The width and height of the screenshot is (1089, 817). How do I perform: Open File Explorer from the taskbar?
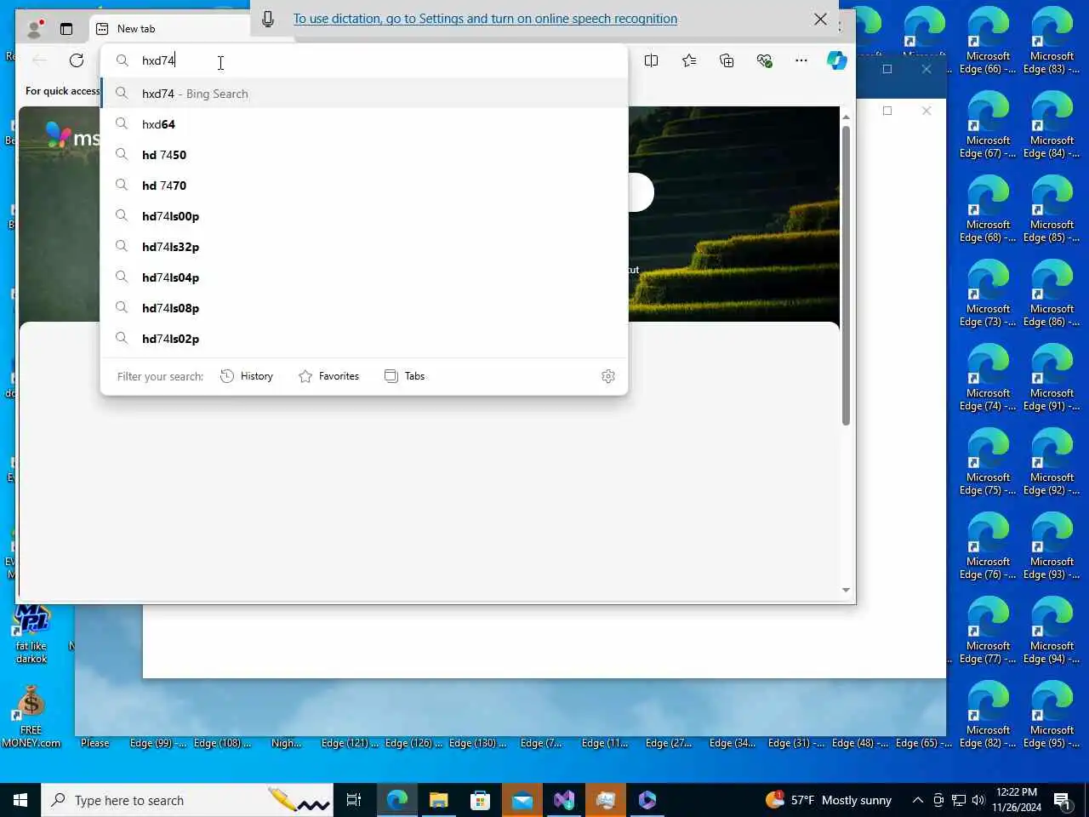coord(438,800)
